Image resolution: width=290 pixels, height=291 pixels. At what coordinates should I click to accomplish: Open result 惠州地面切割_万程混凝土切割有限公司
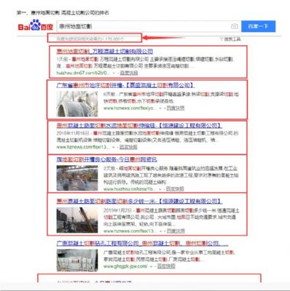105,51
